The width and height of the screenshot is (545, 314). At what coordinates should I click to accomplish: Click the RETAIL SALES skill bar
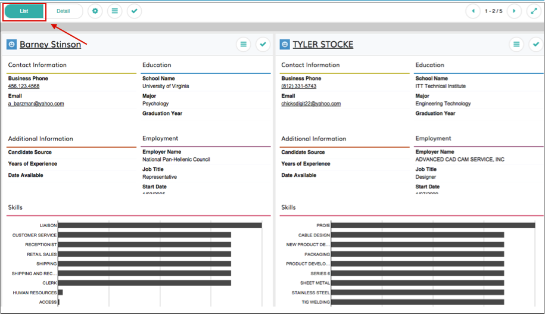(x=145, y=254)
